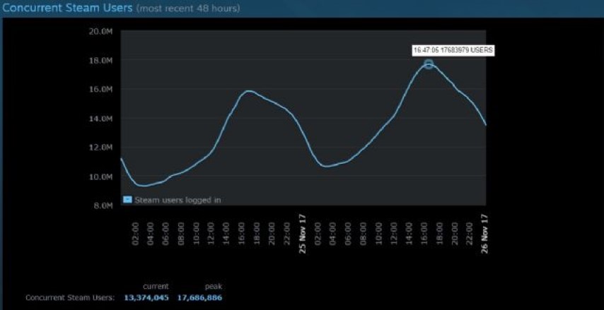The width and height of the screenshot is (604, 310).
Task: Click the 8.0M y-axis label
Action: pos(102,205)
